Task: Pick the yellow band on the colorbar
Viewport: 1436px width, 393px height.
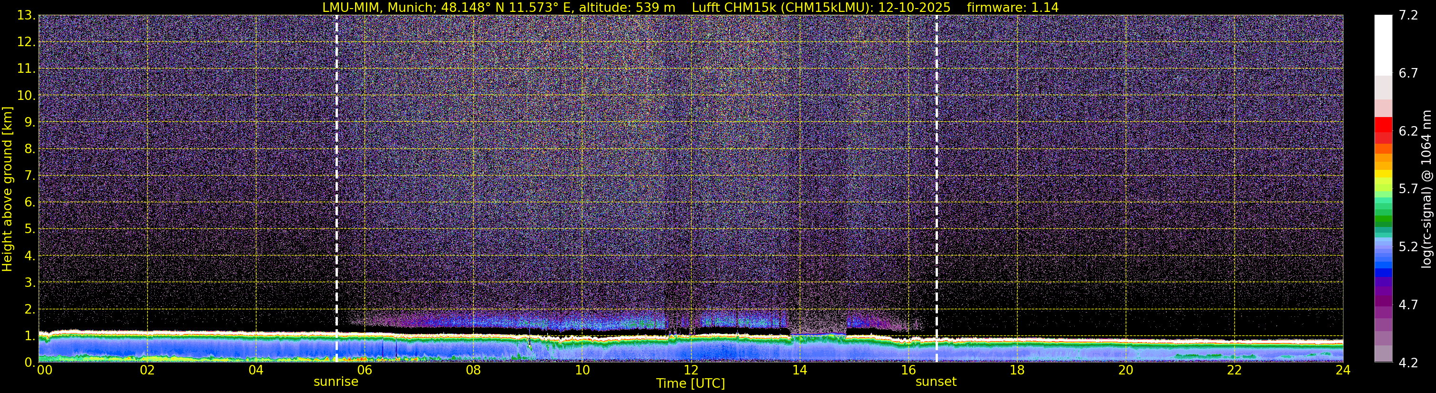Action: point(1383,175)
